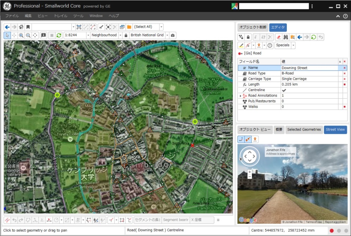Viewport: 351px width, 236px height.
Task: Open the トレイル menu
Action: [61, 16]
